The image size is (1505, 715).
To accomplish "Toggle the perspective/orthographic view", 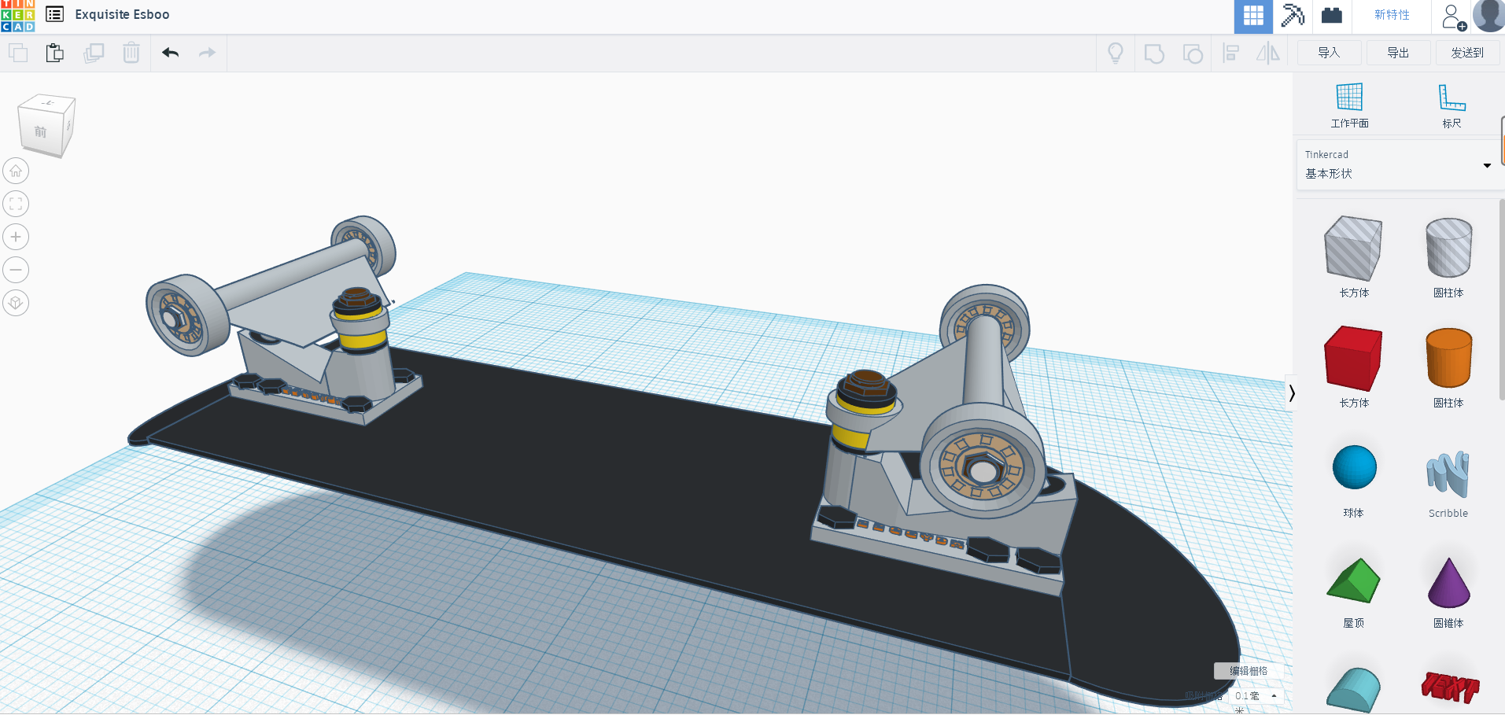I will (x=16, y=303).
